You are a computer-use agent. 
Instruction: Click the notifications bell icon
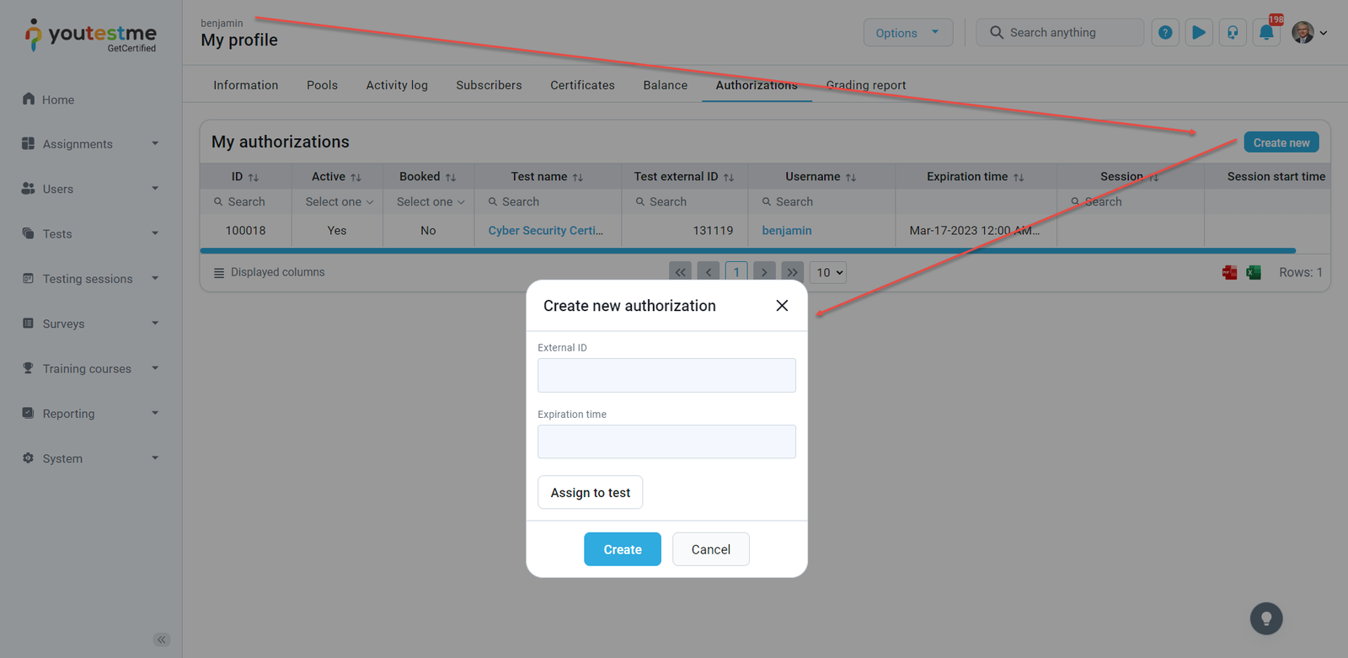[1265, 33]
